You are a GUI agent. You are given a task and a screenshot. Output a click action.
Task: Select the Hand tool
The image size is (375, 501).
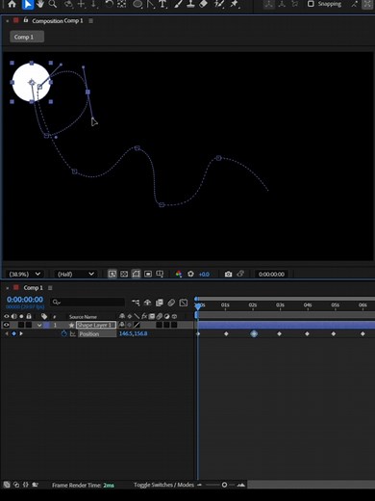(x=40, y=4)
